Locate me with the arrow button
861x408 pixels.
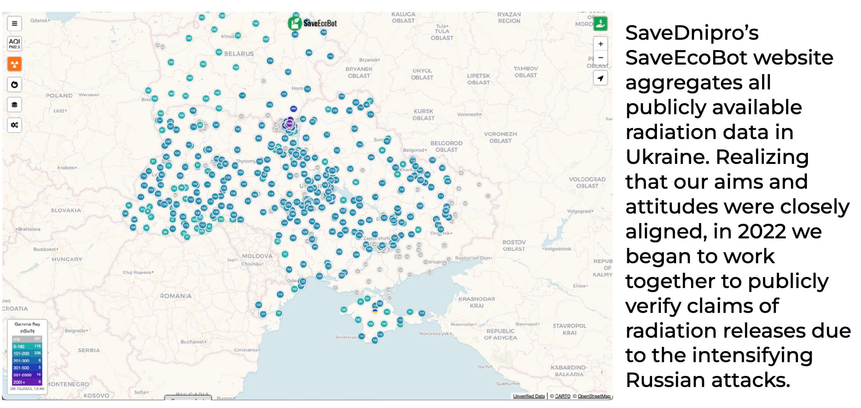click(600, 78)
